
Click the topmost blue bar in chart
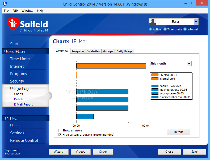(102, 92)
